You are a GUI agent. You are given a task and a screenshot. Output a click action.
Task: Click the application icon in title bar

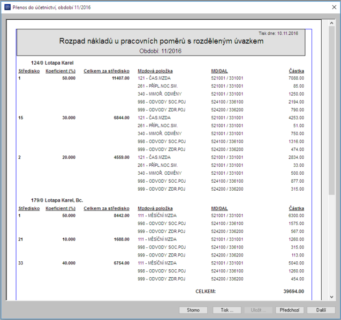pyautogui.click(x=7, y=7)
